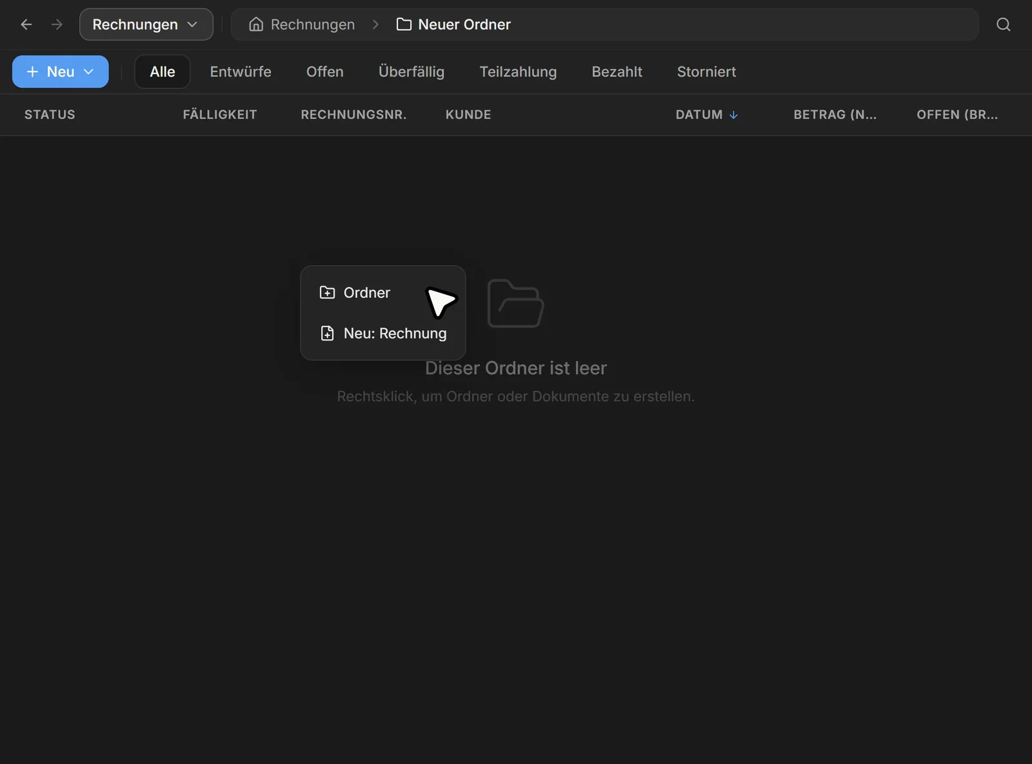Click the forward navigation arrow
This screenshot has width=1032, height=764.
coord(57,24)
